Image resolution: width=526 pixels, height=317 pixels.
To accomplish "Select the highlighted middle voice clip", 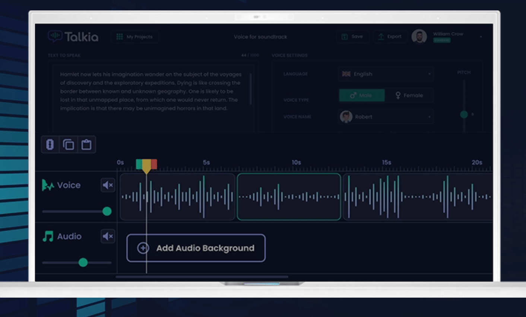I will point(289,197).
